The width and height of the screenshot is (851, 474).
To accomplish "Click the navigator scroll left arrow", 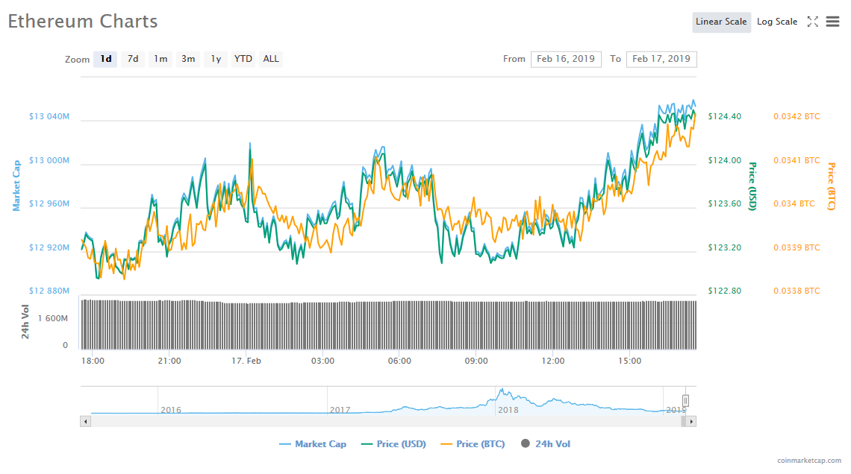I will click(x=85, y=421).
